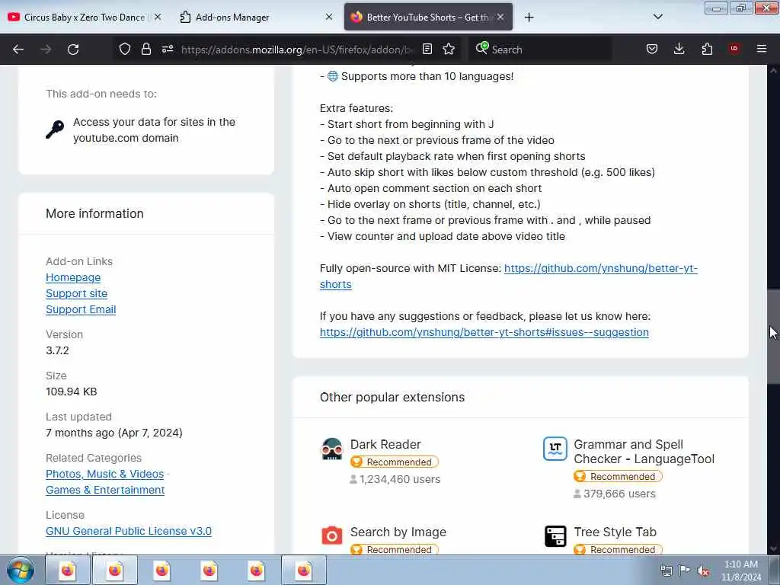Click LanguageTool Recommended badge

[618, 477]
